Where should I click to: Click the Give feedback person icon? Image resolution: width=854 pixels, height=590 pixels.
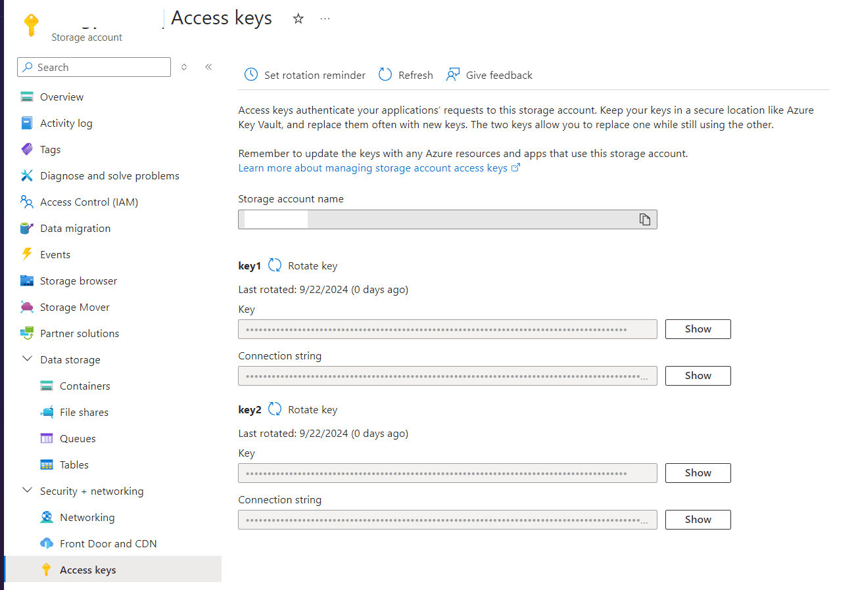(x=453, y=75)
